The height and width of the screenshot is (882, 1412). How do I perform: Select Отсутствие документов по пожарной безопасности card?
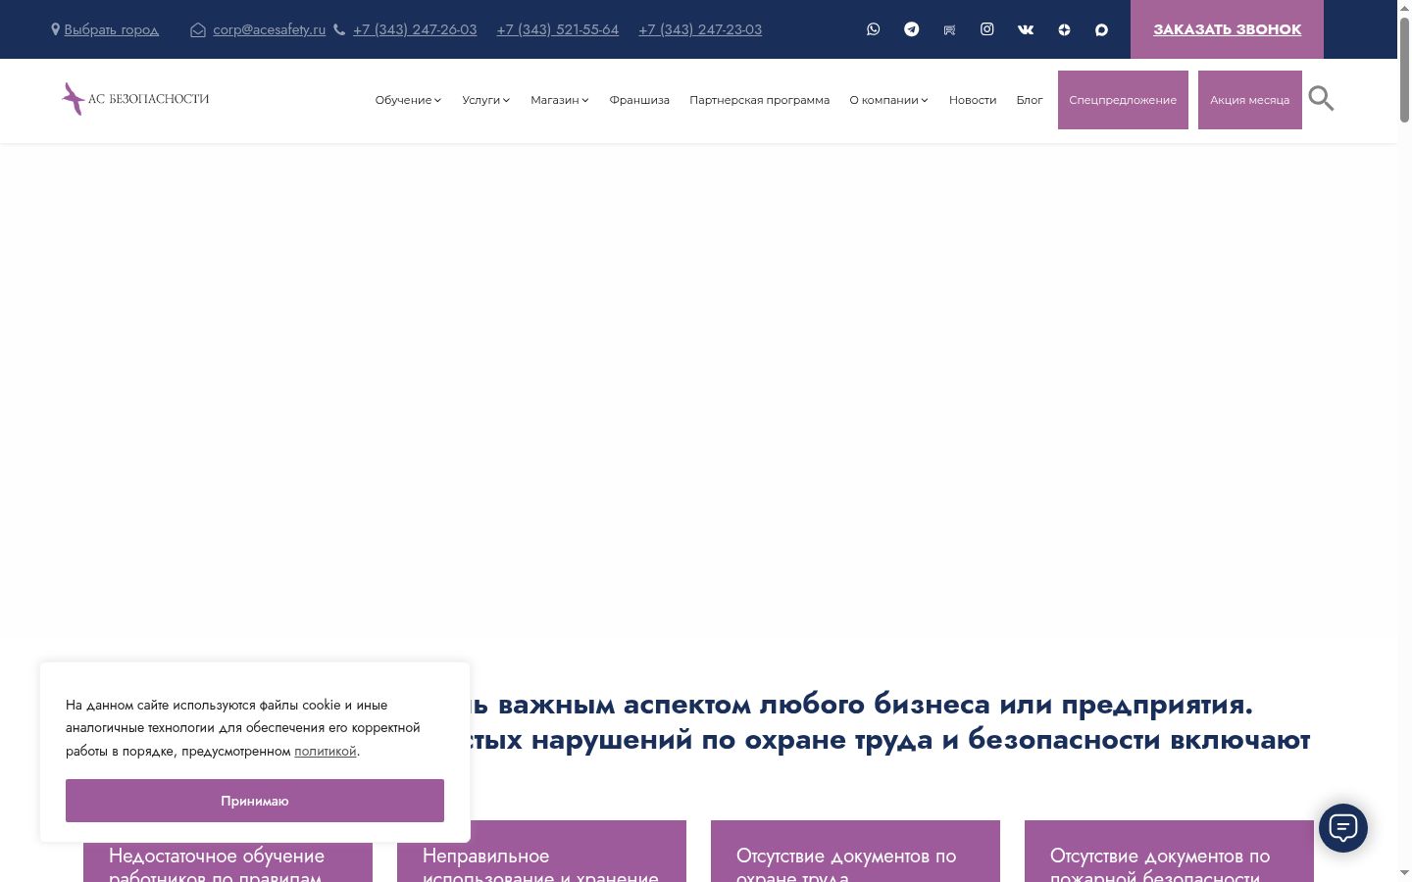1169,852
